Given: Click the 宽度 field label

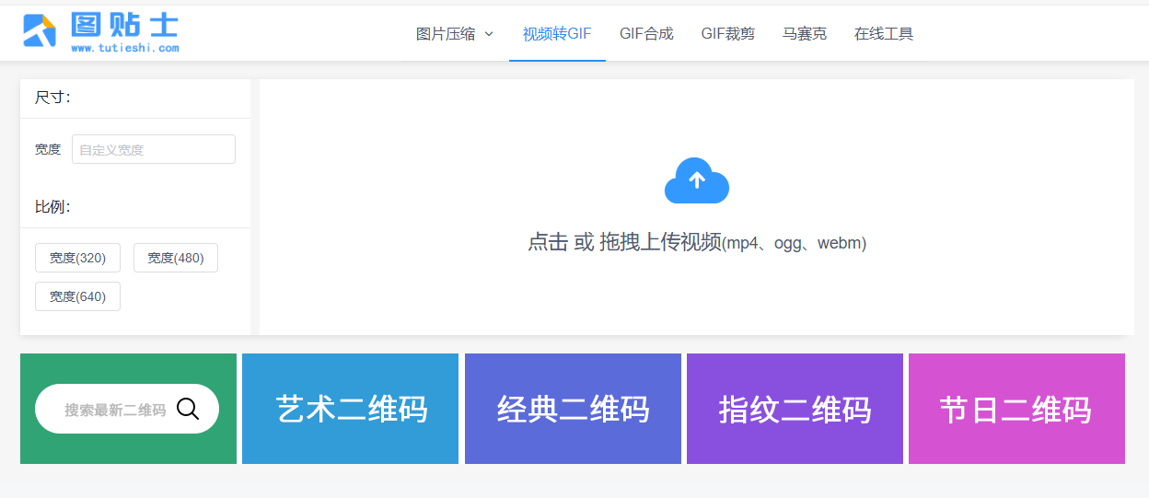Looking at the screenshot, I should (x=48, y=149).
